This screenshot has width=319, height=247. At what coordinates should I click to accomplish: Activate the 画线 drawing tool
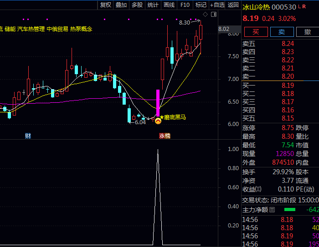coord(169,5)
